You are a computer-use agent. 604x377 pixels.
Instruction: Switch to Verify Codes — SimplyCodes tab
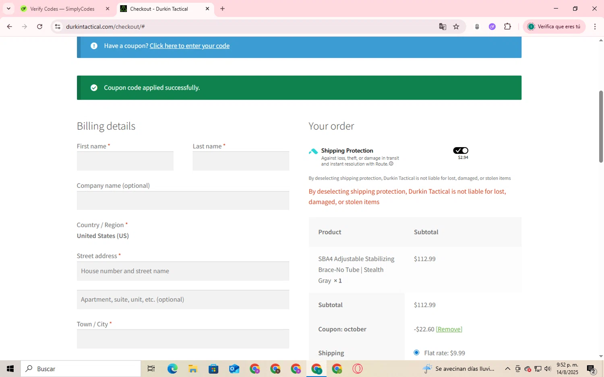(x=62, y=9)
